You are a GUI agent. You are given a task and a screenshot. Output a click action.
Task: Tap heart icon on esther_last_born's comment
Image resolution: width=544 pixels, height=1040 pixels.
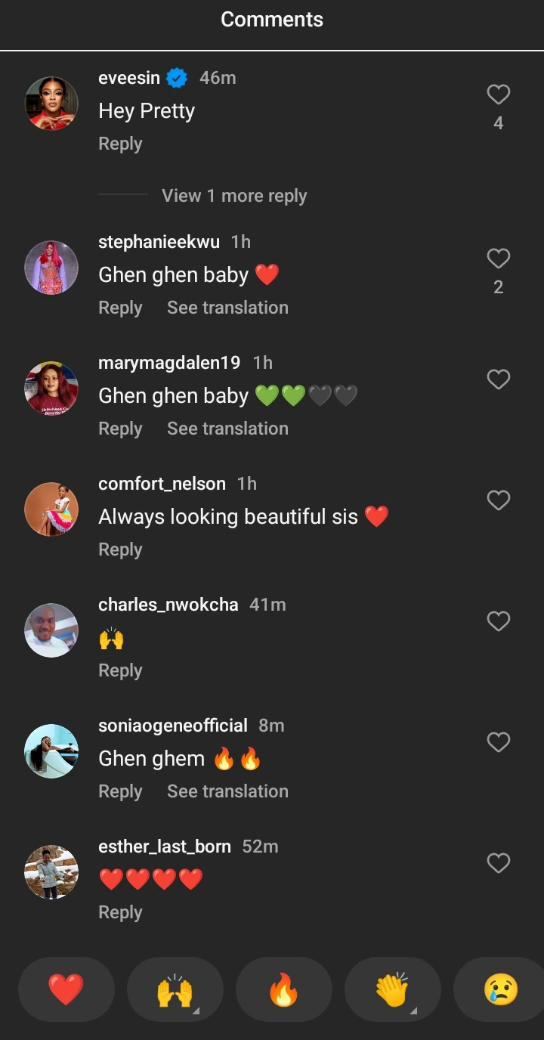coord(498,863)
